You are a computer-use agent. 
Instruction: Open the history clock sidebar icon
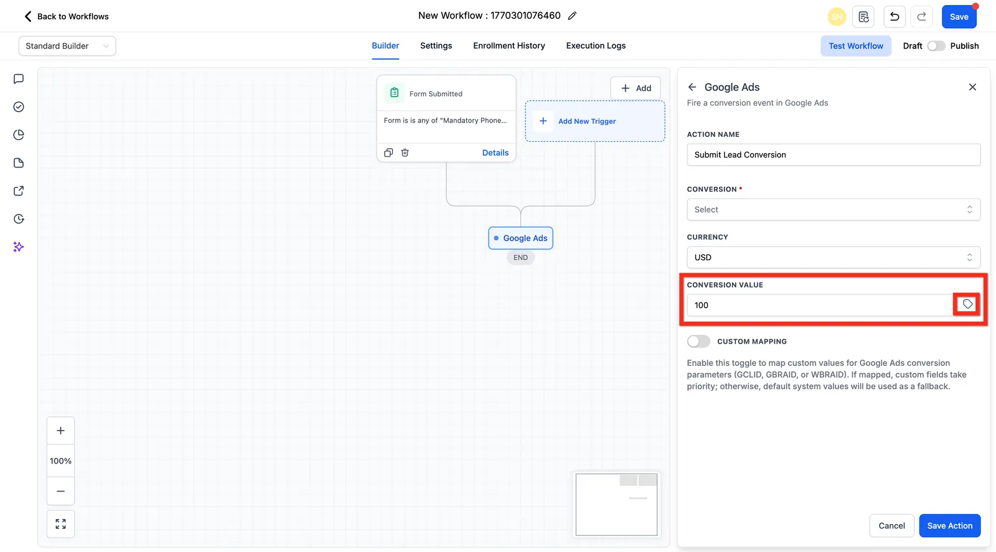[19, 219]
